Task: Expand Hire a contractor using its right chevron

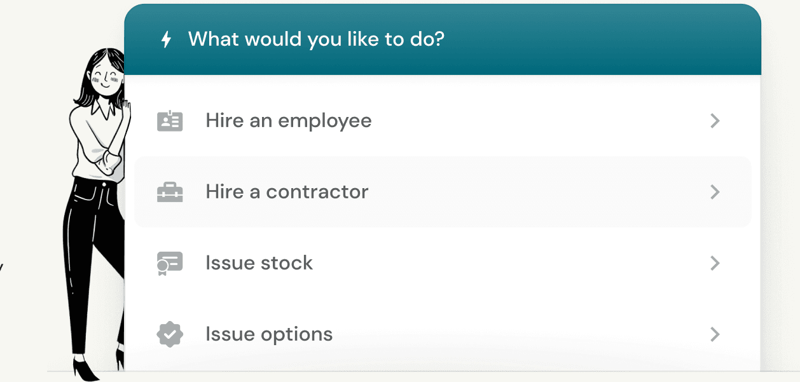Action: pos(715,192)
